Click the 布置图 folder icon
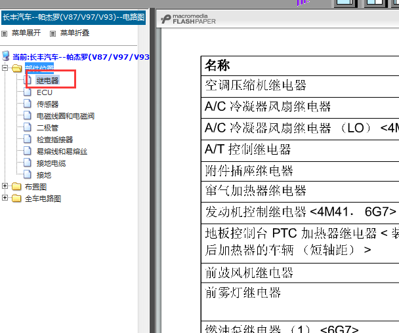 tap(16, 187)
